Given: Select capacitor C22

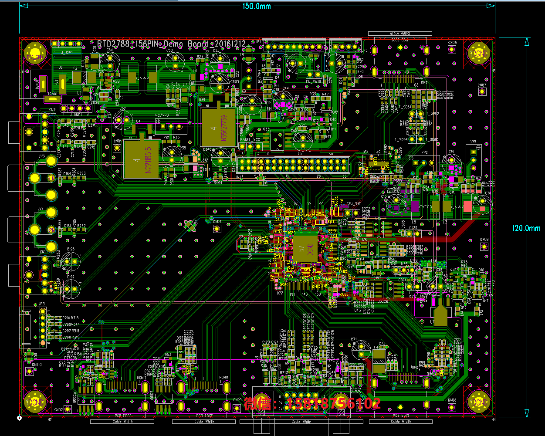Looking at the screenshot, I should (220, 62).
